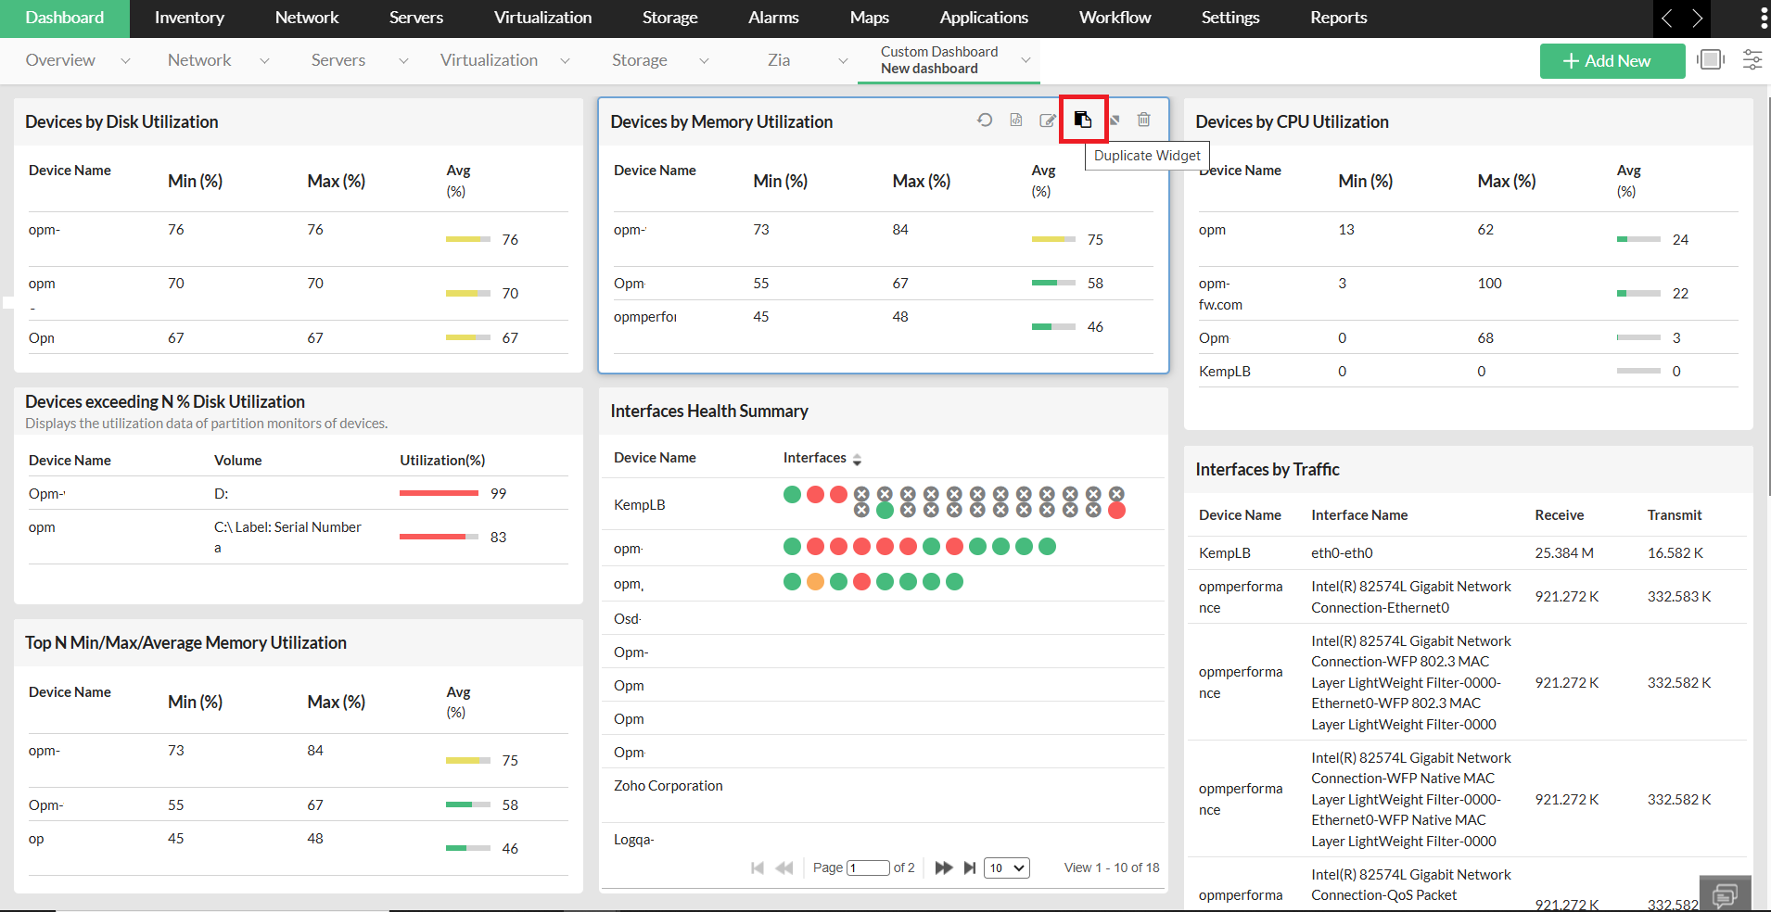Click the Duplicate Widget icon

(x=1082, y=120)
